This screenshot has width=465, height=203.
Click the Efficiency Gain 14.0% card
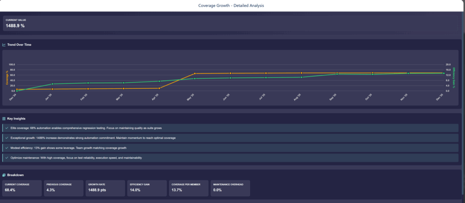click(147, 188)
